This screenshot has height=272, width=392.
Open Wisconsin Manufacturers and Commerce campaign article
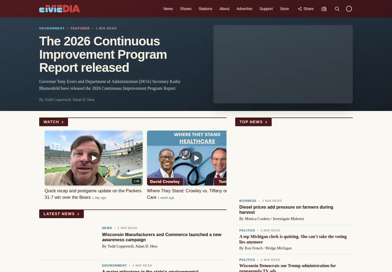point(162,237)
